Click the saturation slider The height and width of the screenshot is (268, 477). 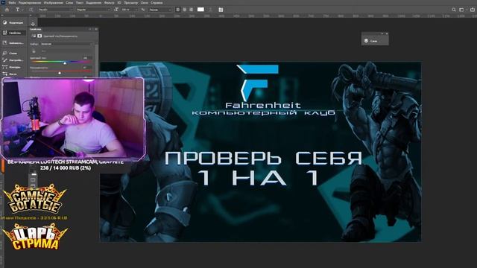(62, 72)
